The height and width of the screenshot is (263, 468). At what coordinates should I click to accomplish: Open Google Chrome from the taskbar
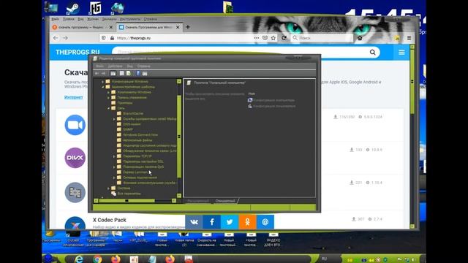[97, 259]
